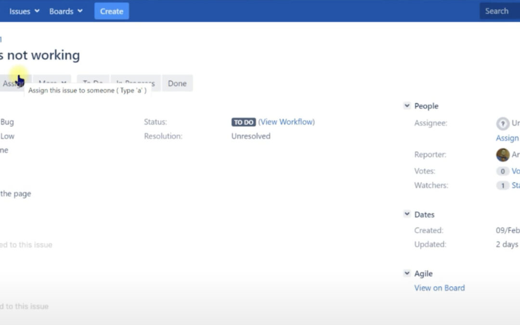
Task: Follow the View on Board link
Action: click(439, 288)
